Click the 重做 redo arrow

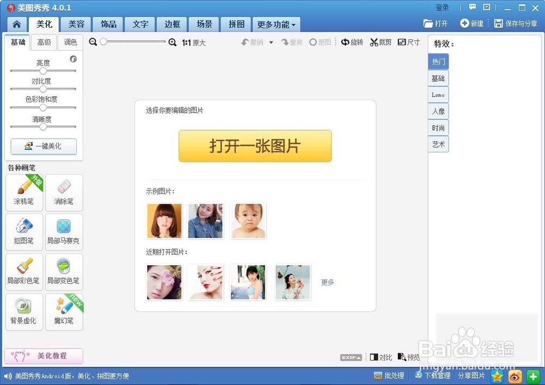point(292,42)
